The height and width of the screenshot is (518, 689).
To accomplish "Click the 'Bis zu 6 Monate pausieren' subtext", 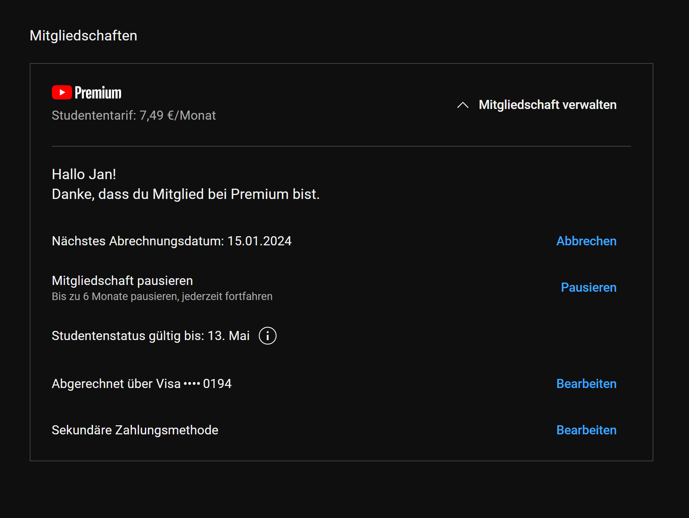I will coord(162,296).
